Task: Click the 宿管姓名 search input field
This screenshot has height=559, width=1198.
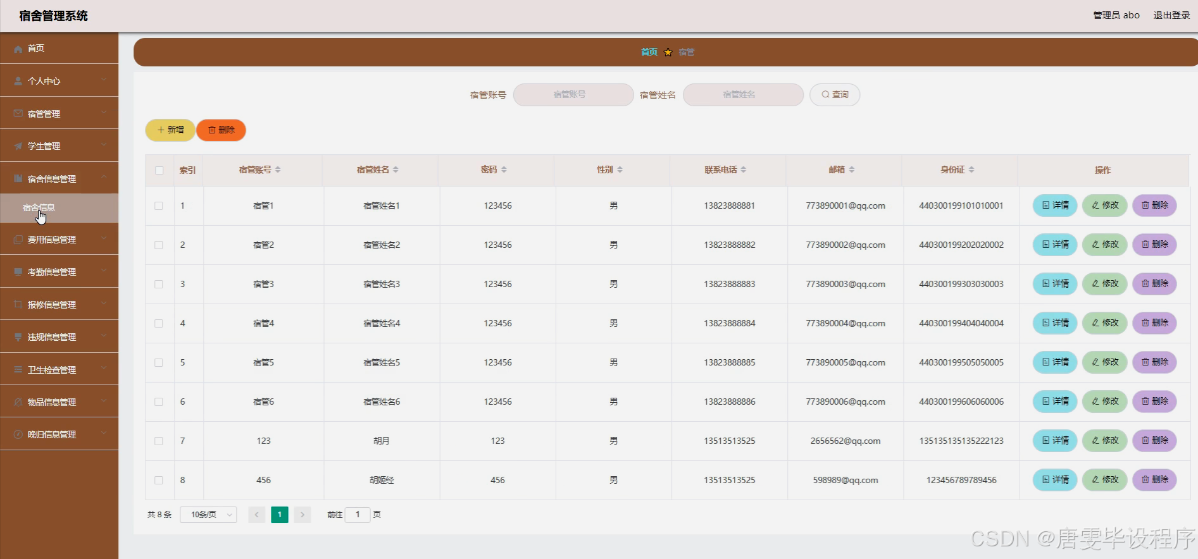Action: pyautogui.click(x=743, y=95)
